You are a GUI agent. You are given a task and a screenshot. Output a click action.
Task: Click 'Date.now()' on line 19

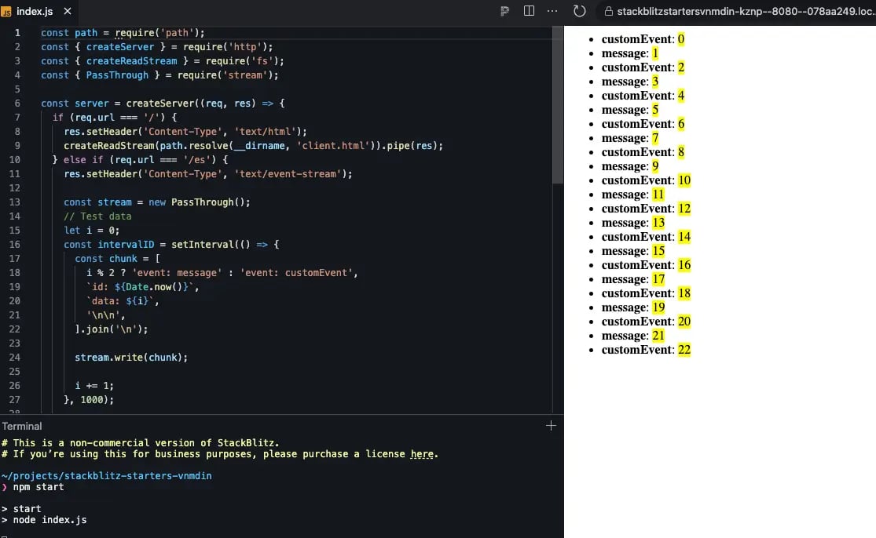[154, 286]
